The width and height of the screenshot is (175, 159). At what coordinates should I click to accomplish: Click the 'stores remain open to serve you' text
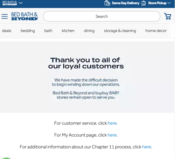(x=86, y=97)
